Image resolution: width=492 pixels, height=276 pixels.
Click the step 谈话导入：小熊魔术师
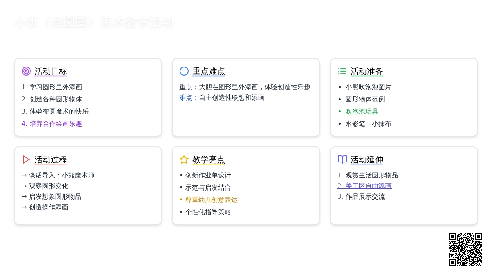58,175
